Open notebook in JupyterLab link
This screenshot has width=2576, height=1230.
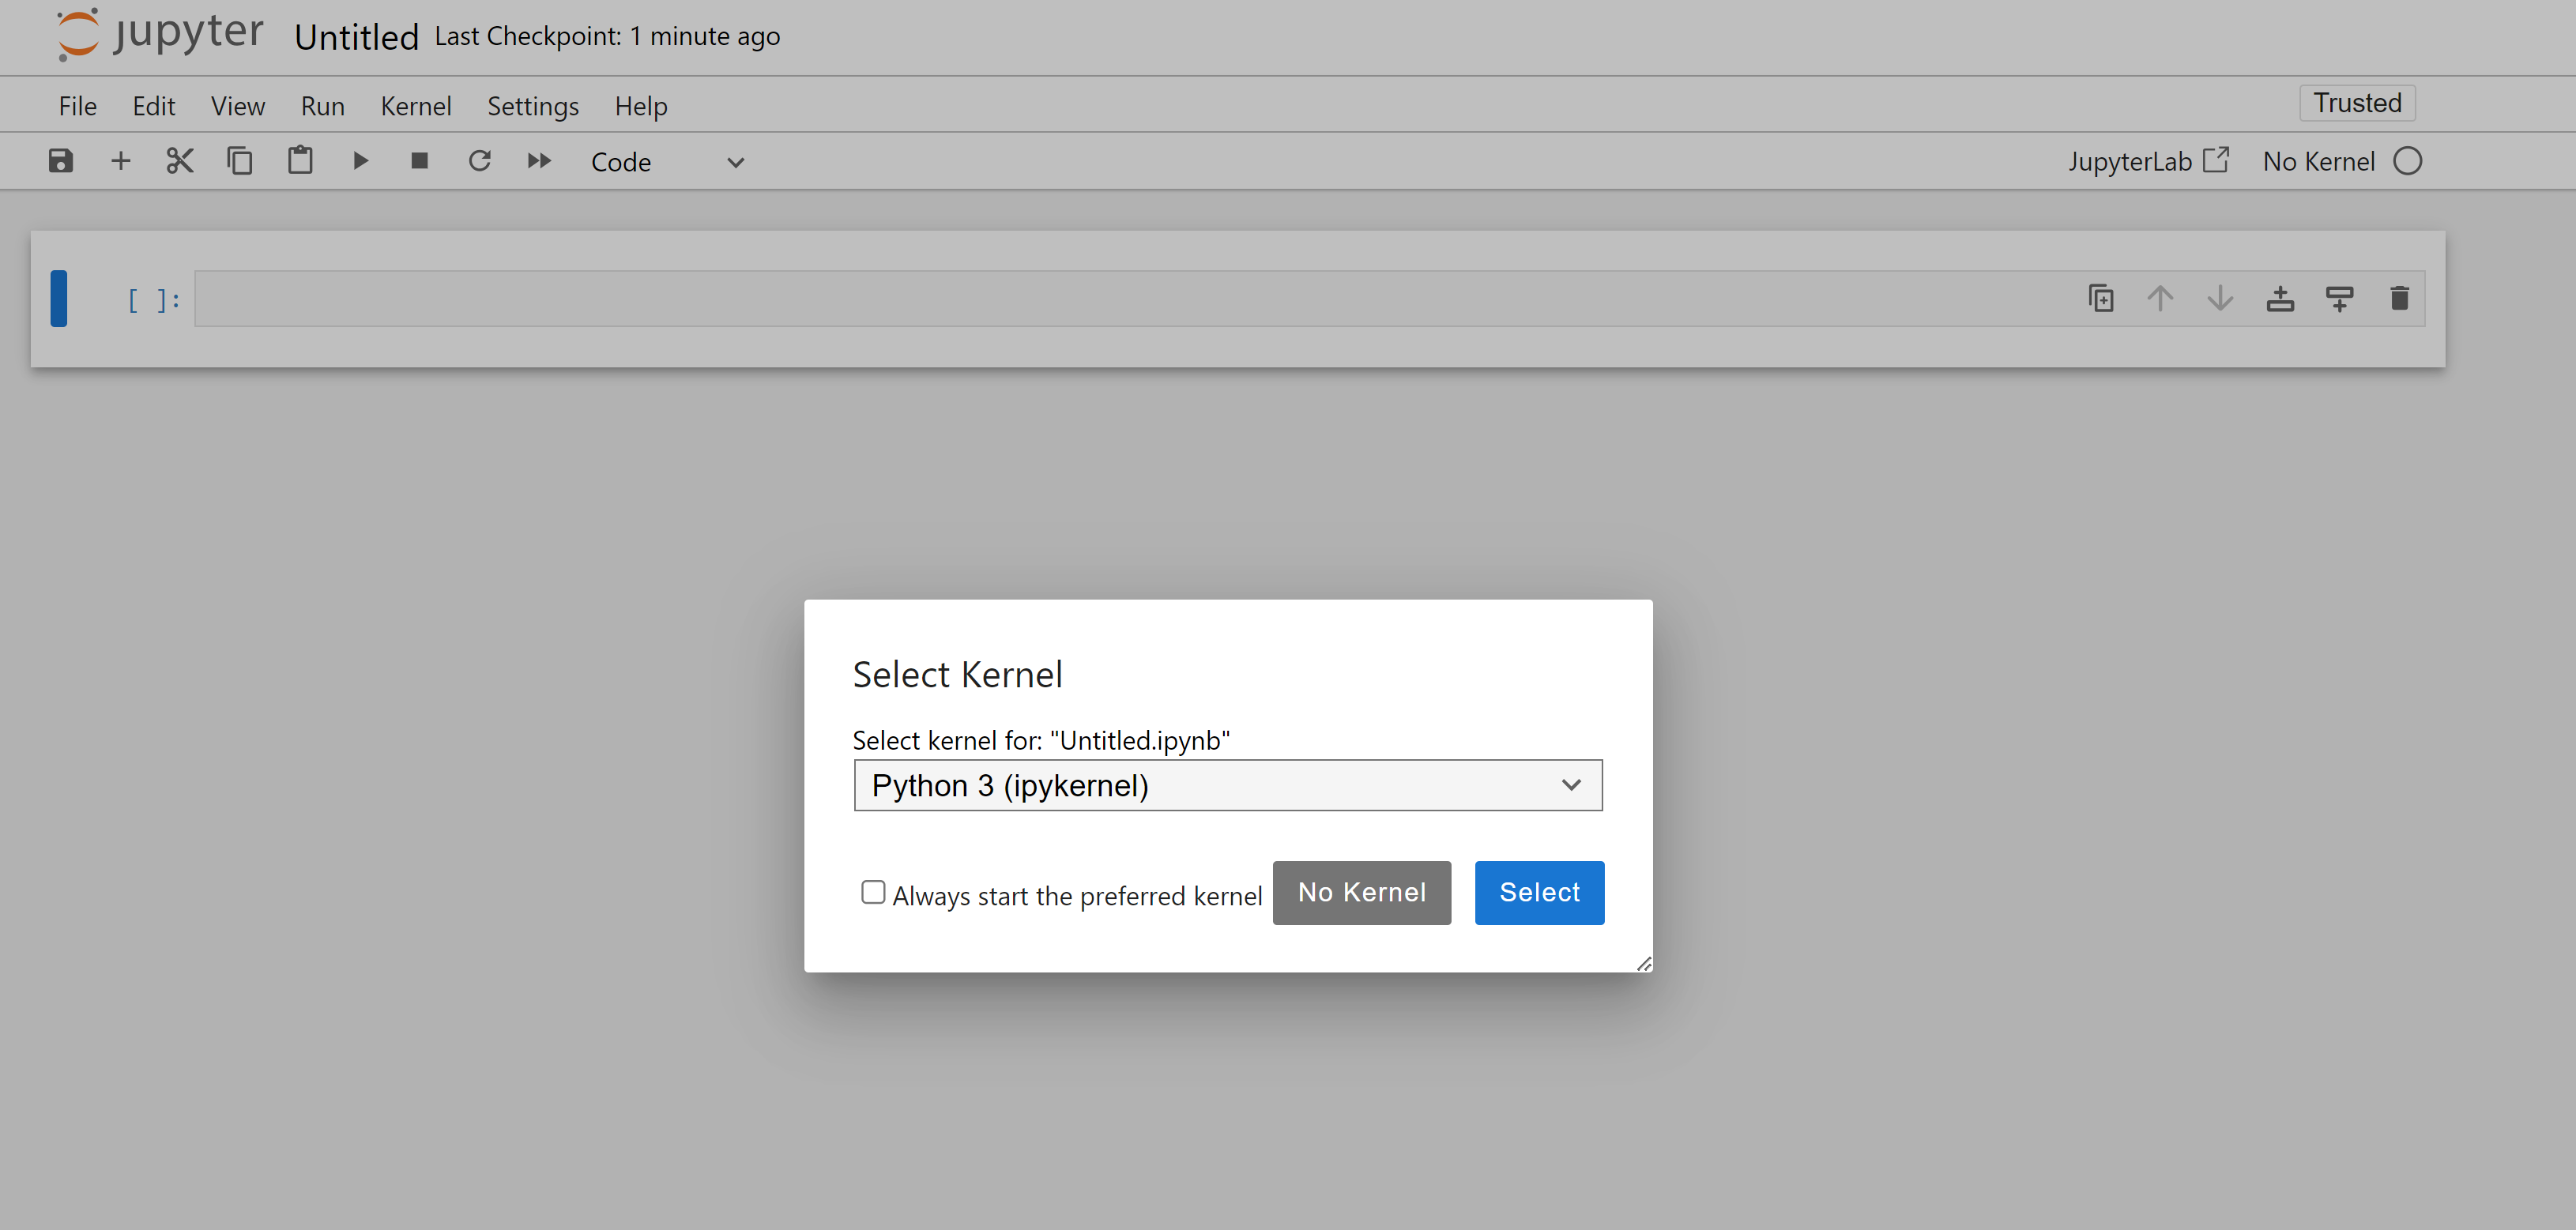tap(2147, 161)
